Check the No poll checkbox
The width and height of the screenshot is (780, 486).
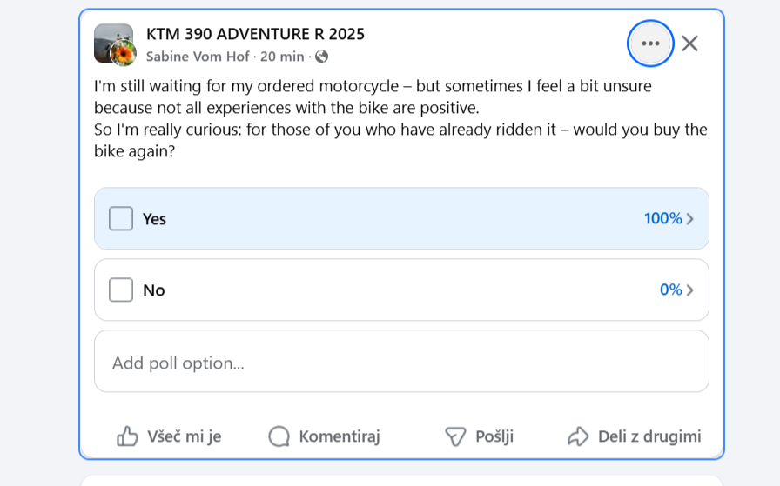pyautogui.click(x=121, y=290)
